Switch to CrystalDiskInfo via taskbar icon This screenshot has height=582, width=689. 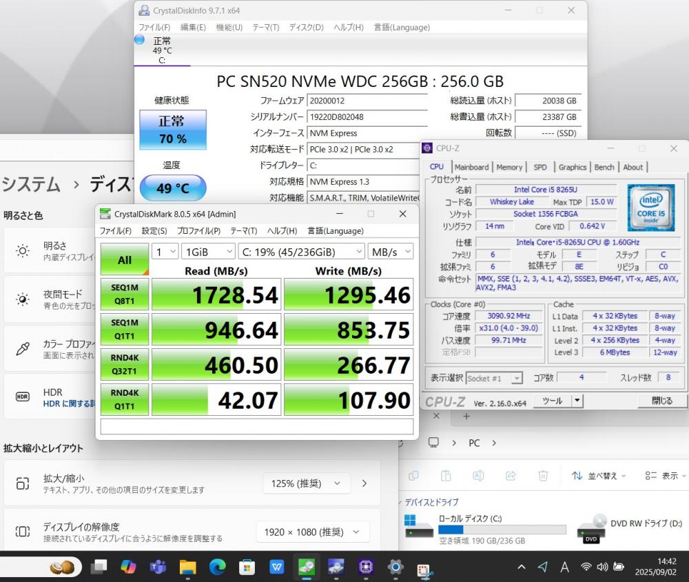336,567
